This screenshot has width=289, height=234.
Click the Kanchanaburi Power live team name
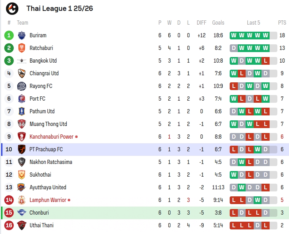tap(52, 137)
